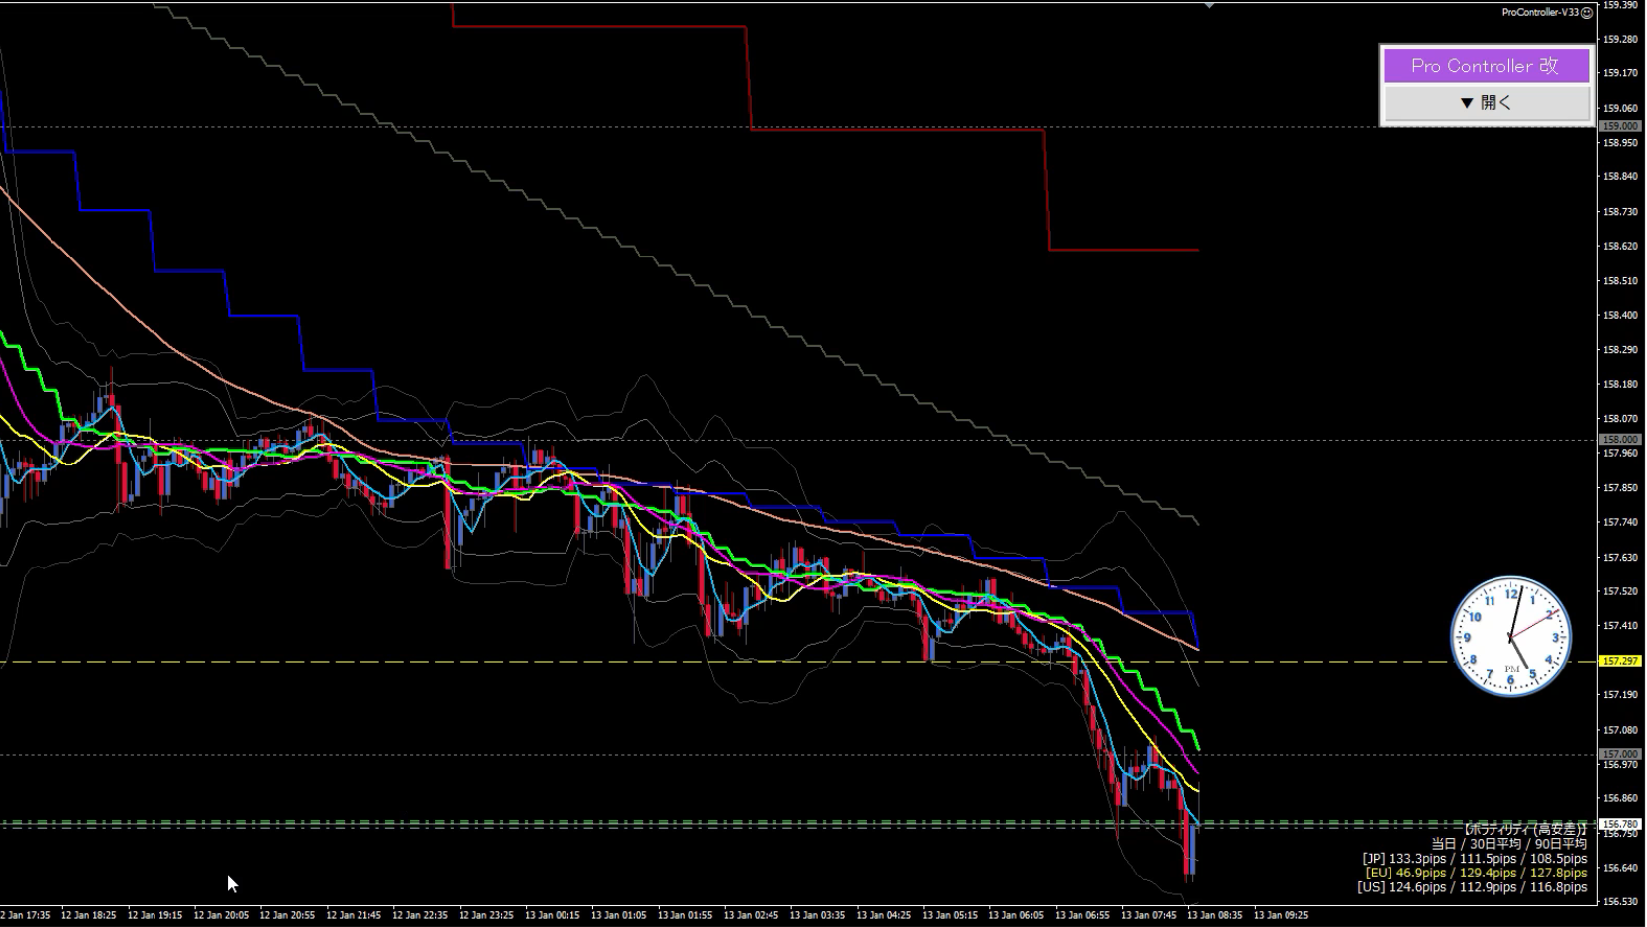This screenshot has height=927, width=1647.
Task: Click the ProController-V33 expert advisor label
Action: pos(1540,13)
